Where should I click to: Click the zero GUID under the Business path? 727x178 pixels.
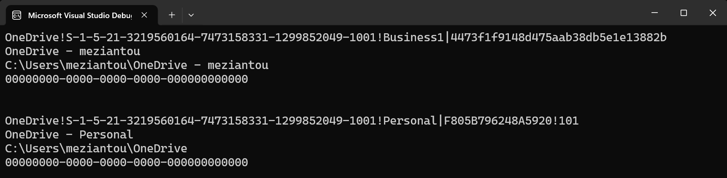(127, 79)
